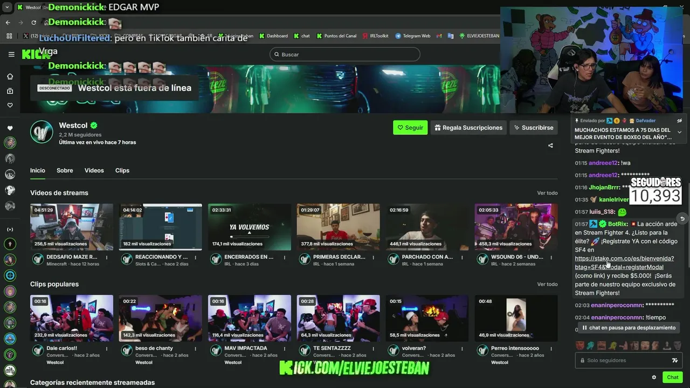Open options menu for ENCERRADOS EN video
This screenshot has width=690, height=388.
[x=285, y=258]
